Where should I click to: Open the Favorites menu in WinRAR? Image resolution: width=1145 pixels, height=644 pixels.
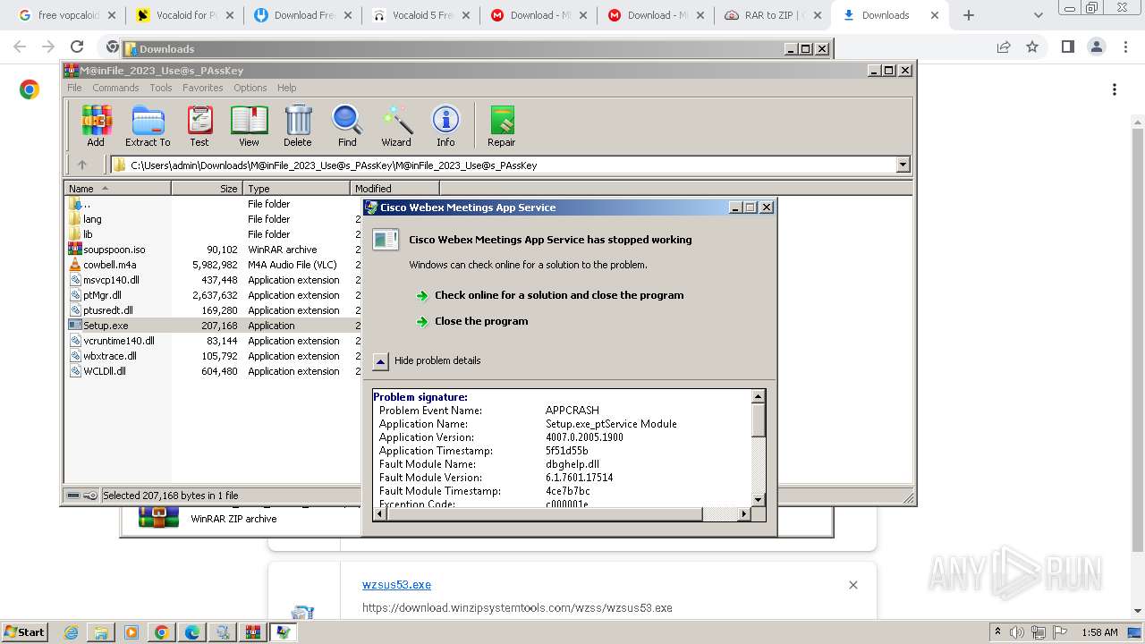point(203,88)
